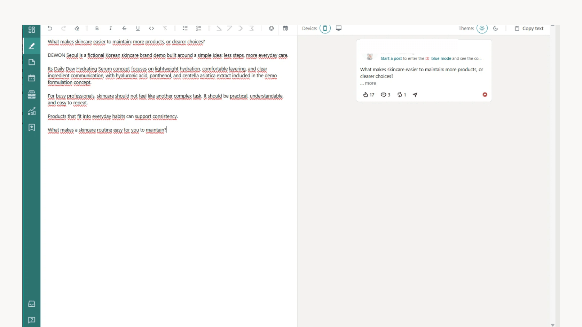Undo the last edit
This screenshot has height=327, width=582.
(50, 29)
